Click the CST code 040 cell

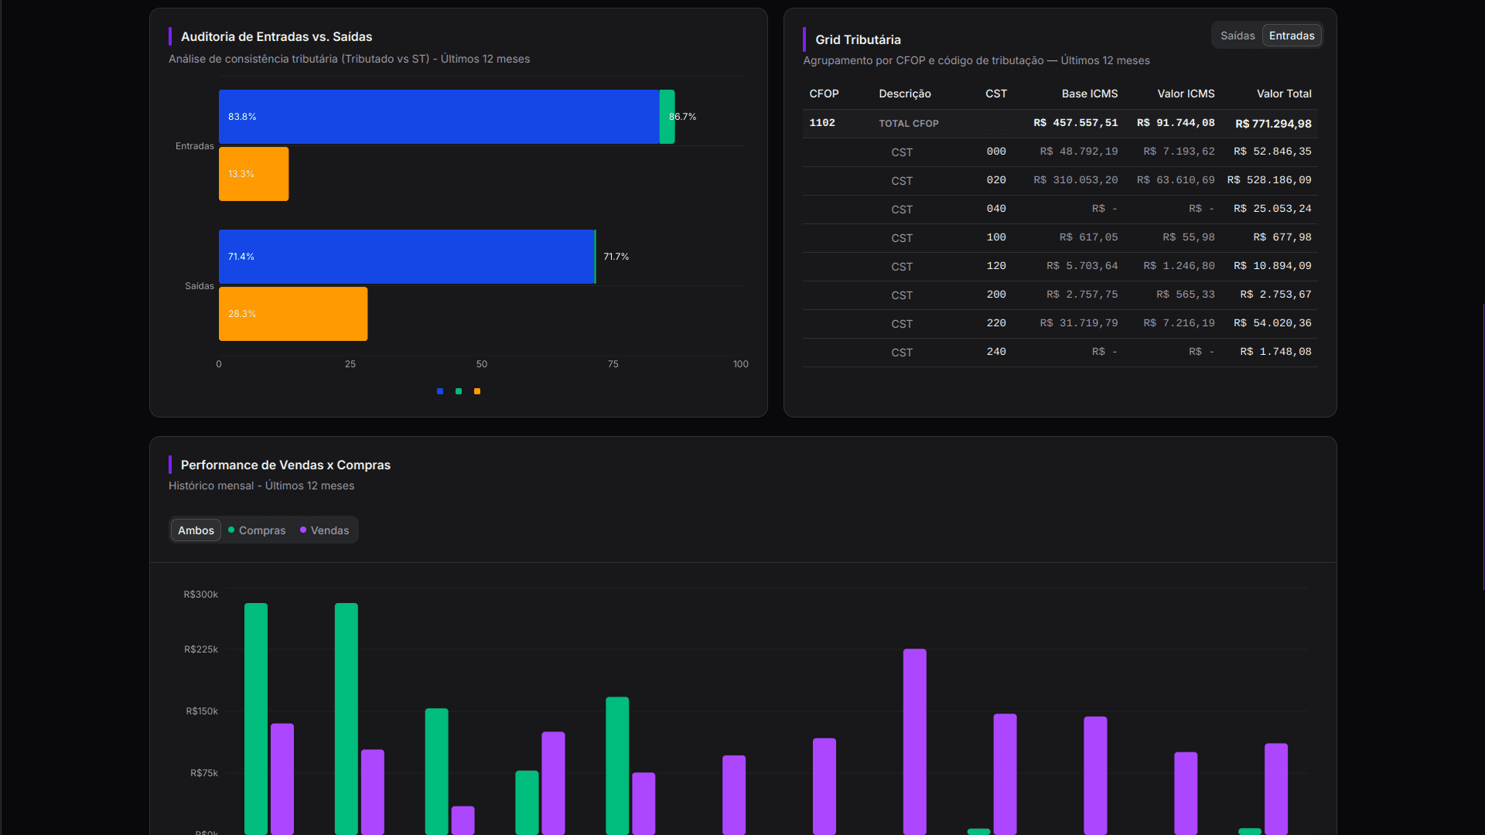[x=996, y=209]
